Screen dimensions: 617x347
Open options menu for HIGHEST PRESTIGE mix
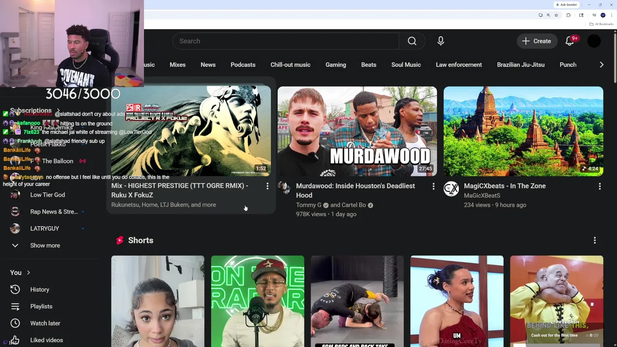[267, 186]
